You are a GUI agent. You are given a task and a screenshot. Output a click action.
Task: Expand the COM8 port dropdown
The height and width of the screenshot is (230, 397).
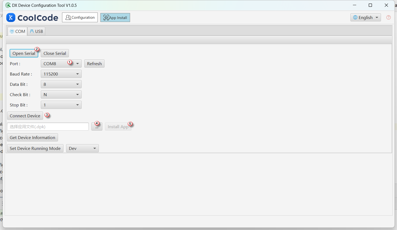click(61, 64)
